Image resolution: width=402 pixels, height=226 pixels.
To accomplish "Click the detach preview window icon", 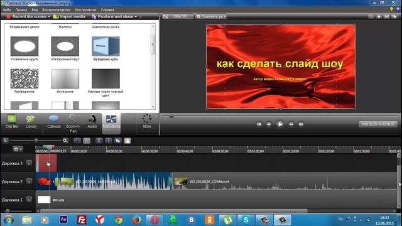I will 394,16.
